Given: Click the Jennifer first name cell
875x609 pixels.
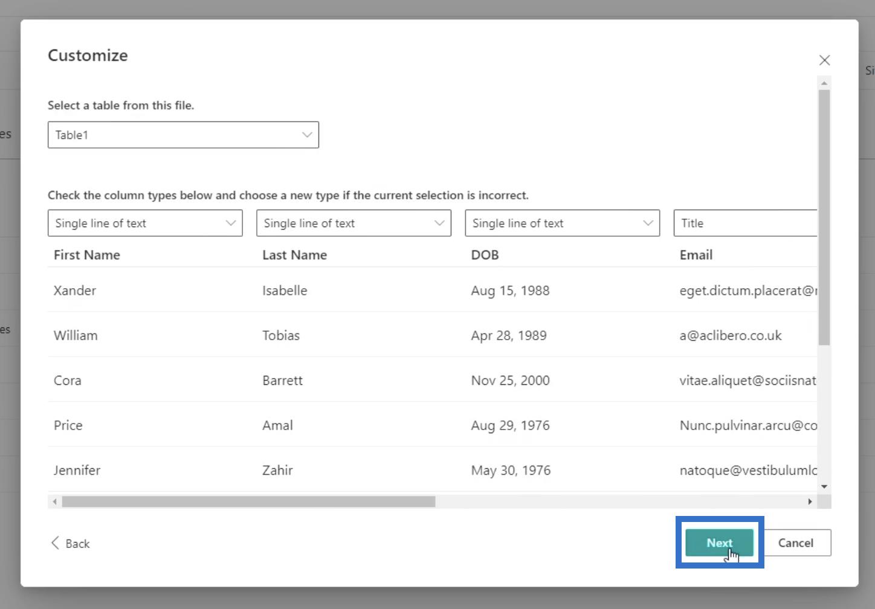Looking at the screenshot, I should pyautogui.click(x=77, y=470).
